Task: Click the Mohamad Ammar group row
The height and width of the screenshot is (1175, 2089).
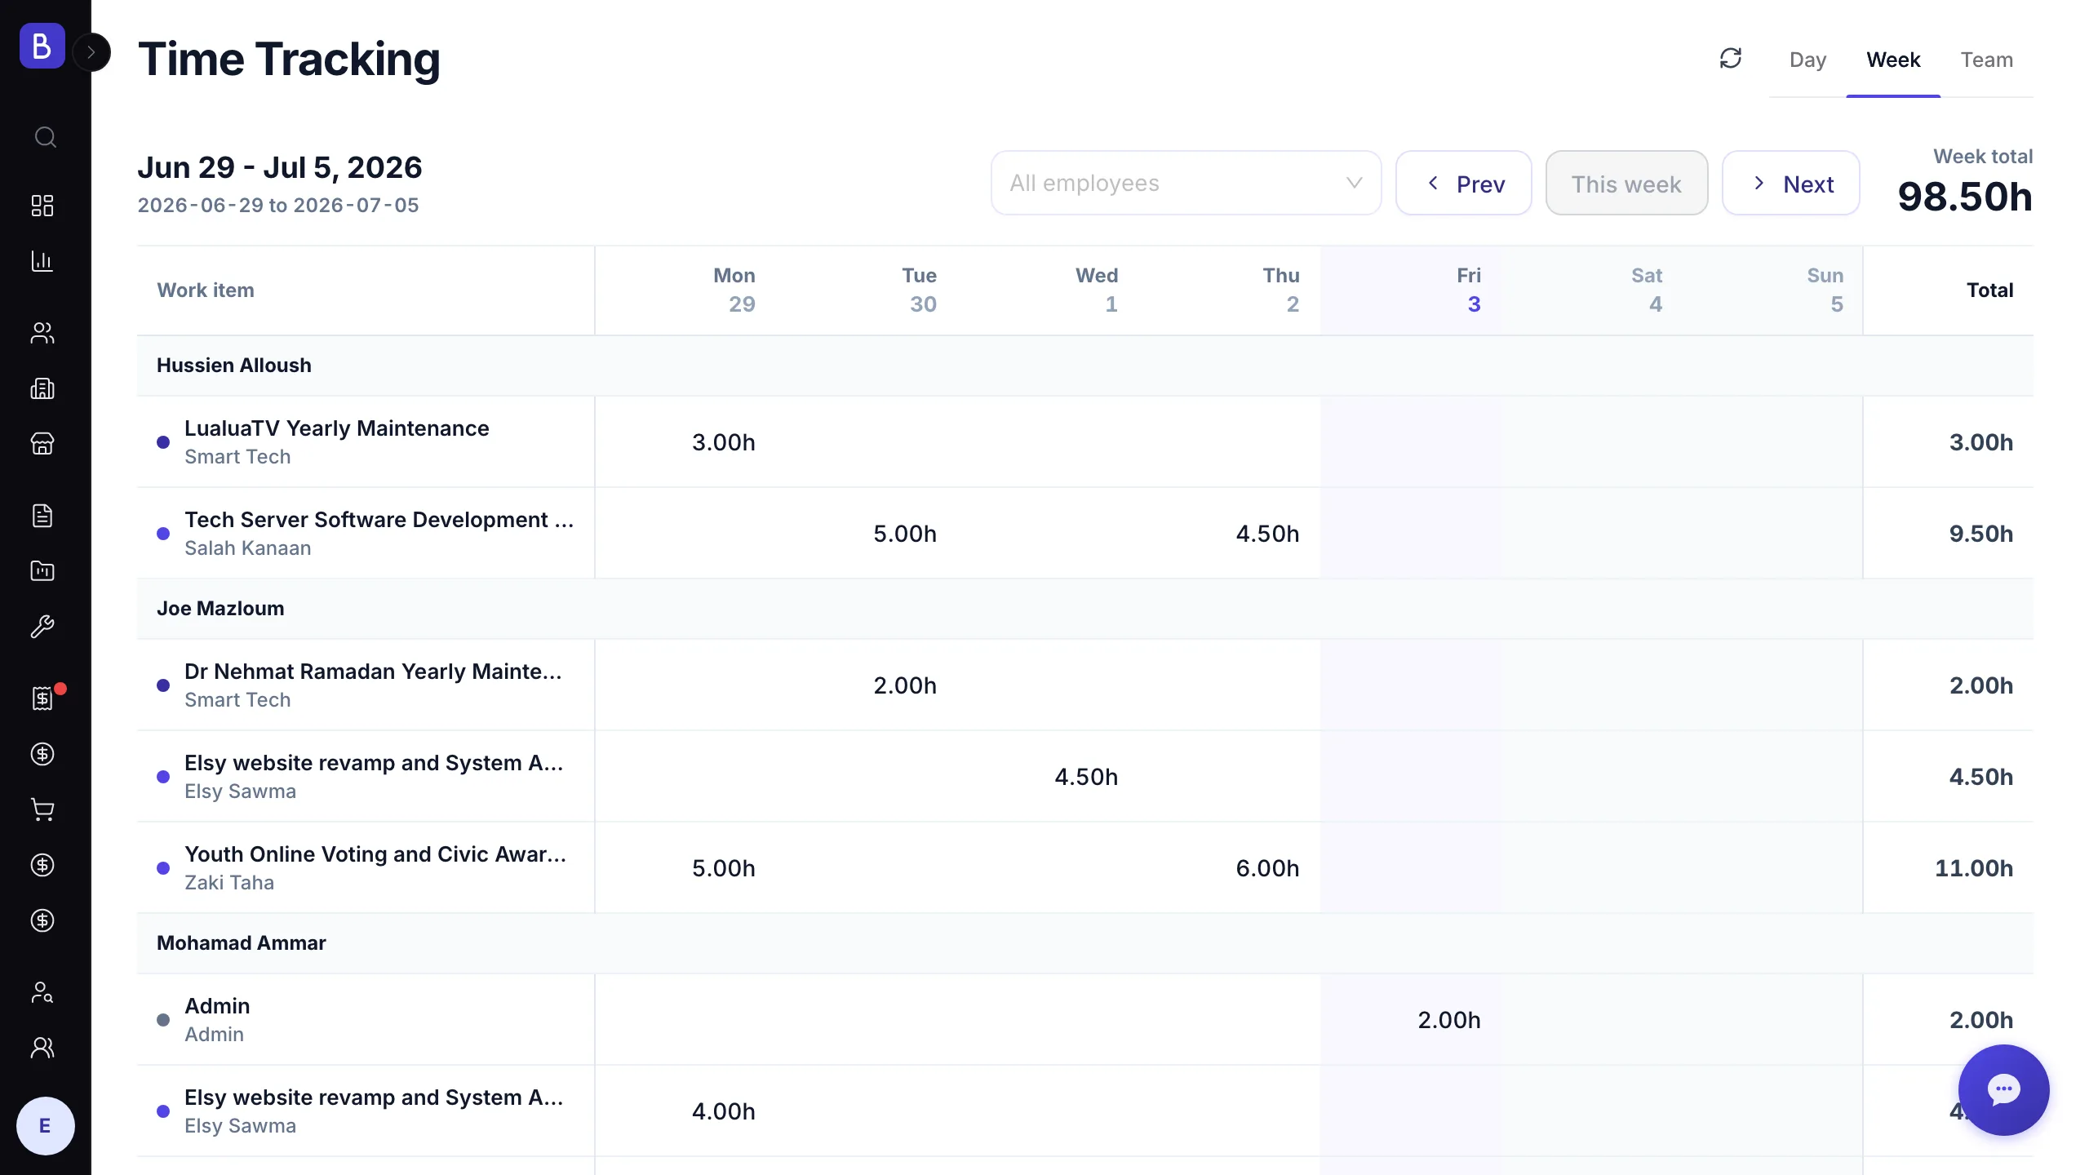Action: (x=1085, y=943)
